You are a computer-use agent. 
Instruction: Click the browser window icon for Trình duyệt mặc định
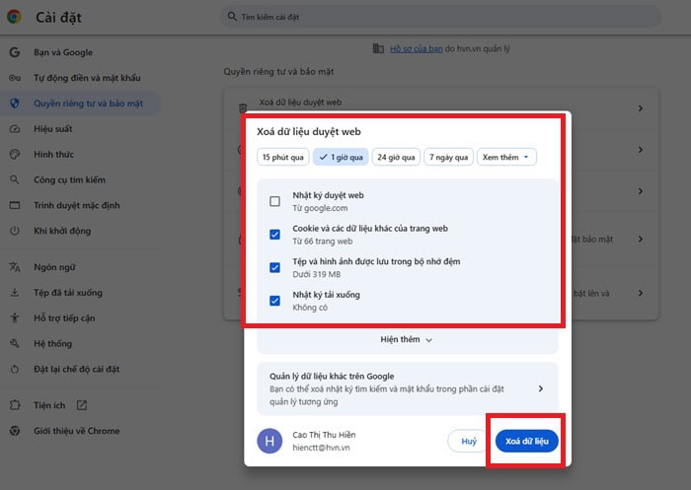click(x=15, y=205)
